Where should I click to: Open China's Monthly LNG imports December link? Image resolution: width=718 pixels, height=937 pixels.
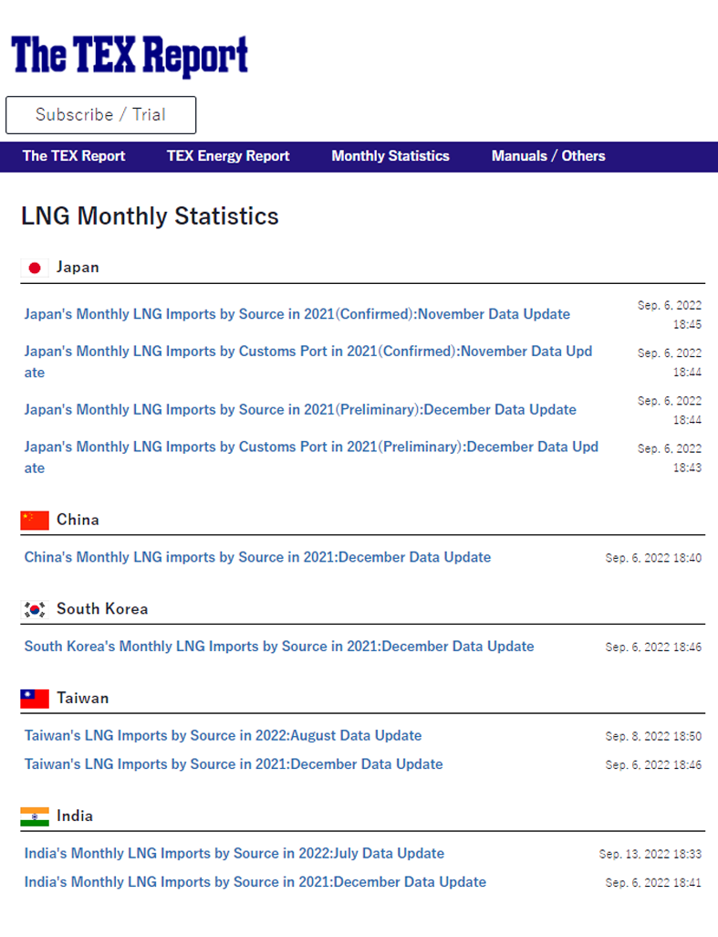pos(257,557)
